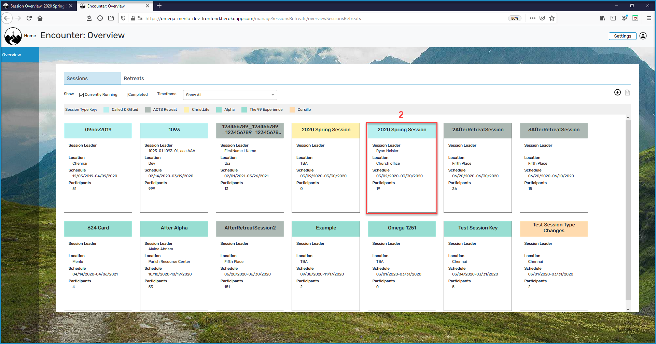Viewport: 656px width, 344px height.
Task: Click the ACTS Retreat gray color swatch
Action: [148, 109]
